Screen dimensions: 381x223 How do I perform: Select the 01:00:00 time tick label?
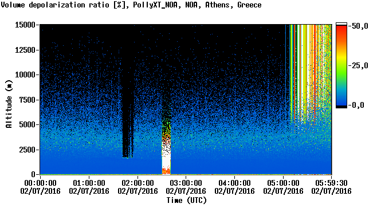click(89, 187)
